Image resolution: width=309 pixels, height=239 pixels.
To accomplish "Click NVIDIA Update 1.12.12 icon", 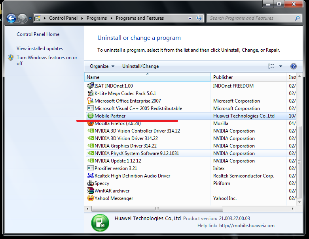I will coord(91,161).
